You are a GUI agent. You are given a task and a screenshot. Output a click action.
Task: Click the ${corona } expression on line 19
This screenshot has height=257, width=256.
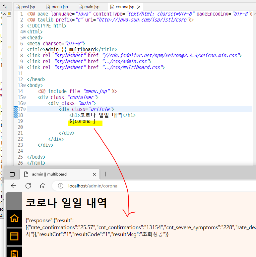[82, 121]
